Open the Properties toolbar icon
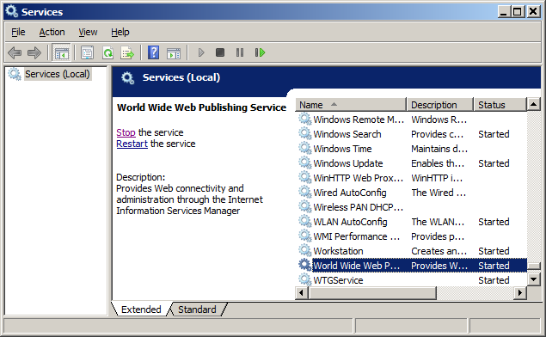 point(87,53)
